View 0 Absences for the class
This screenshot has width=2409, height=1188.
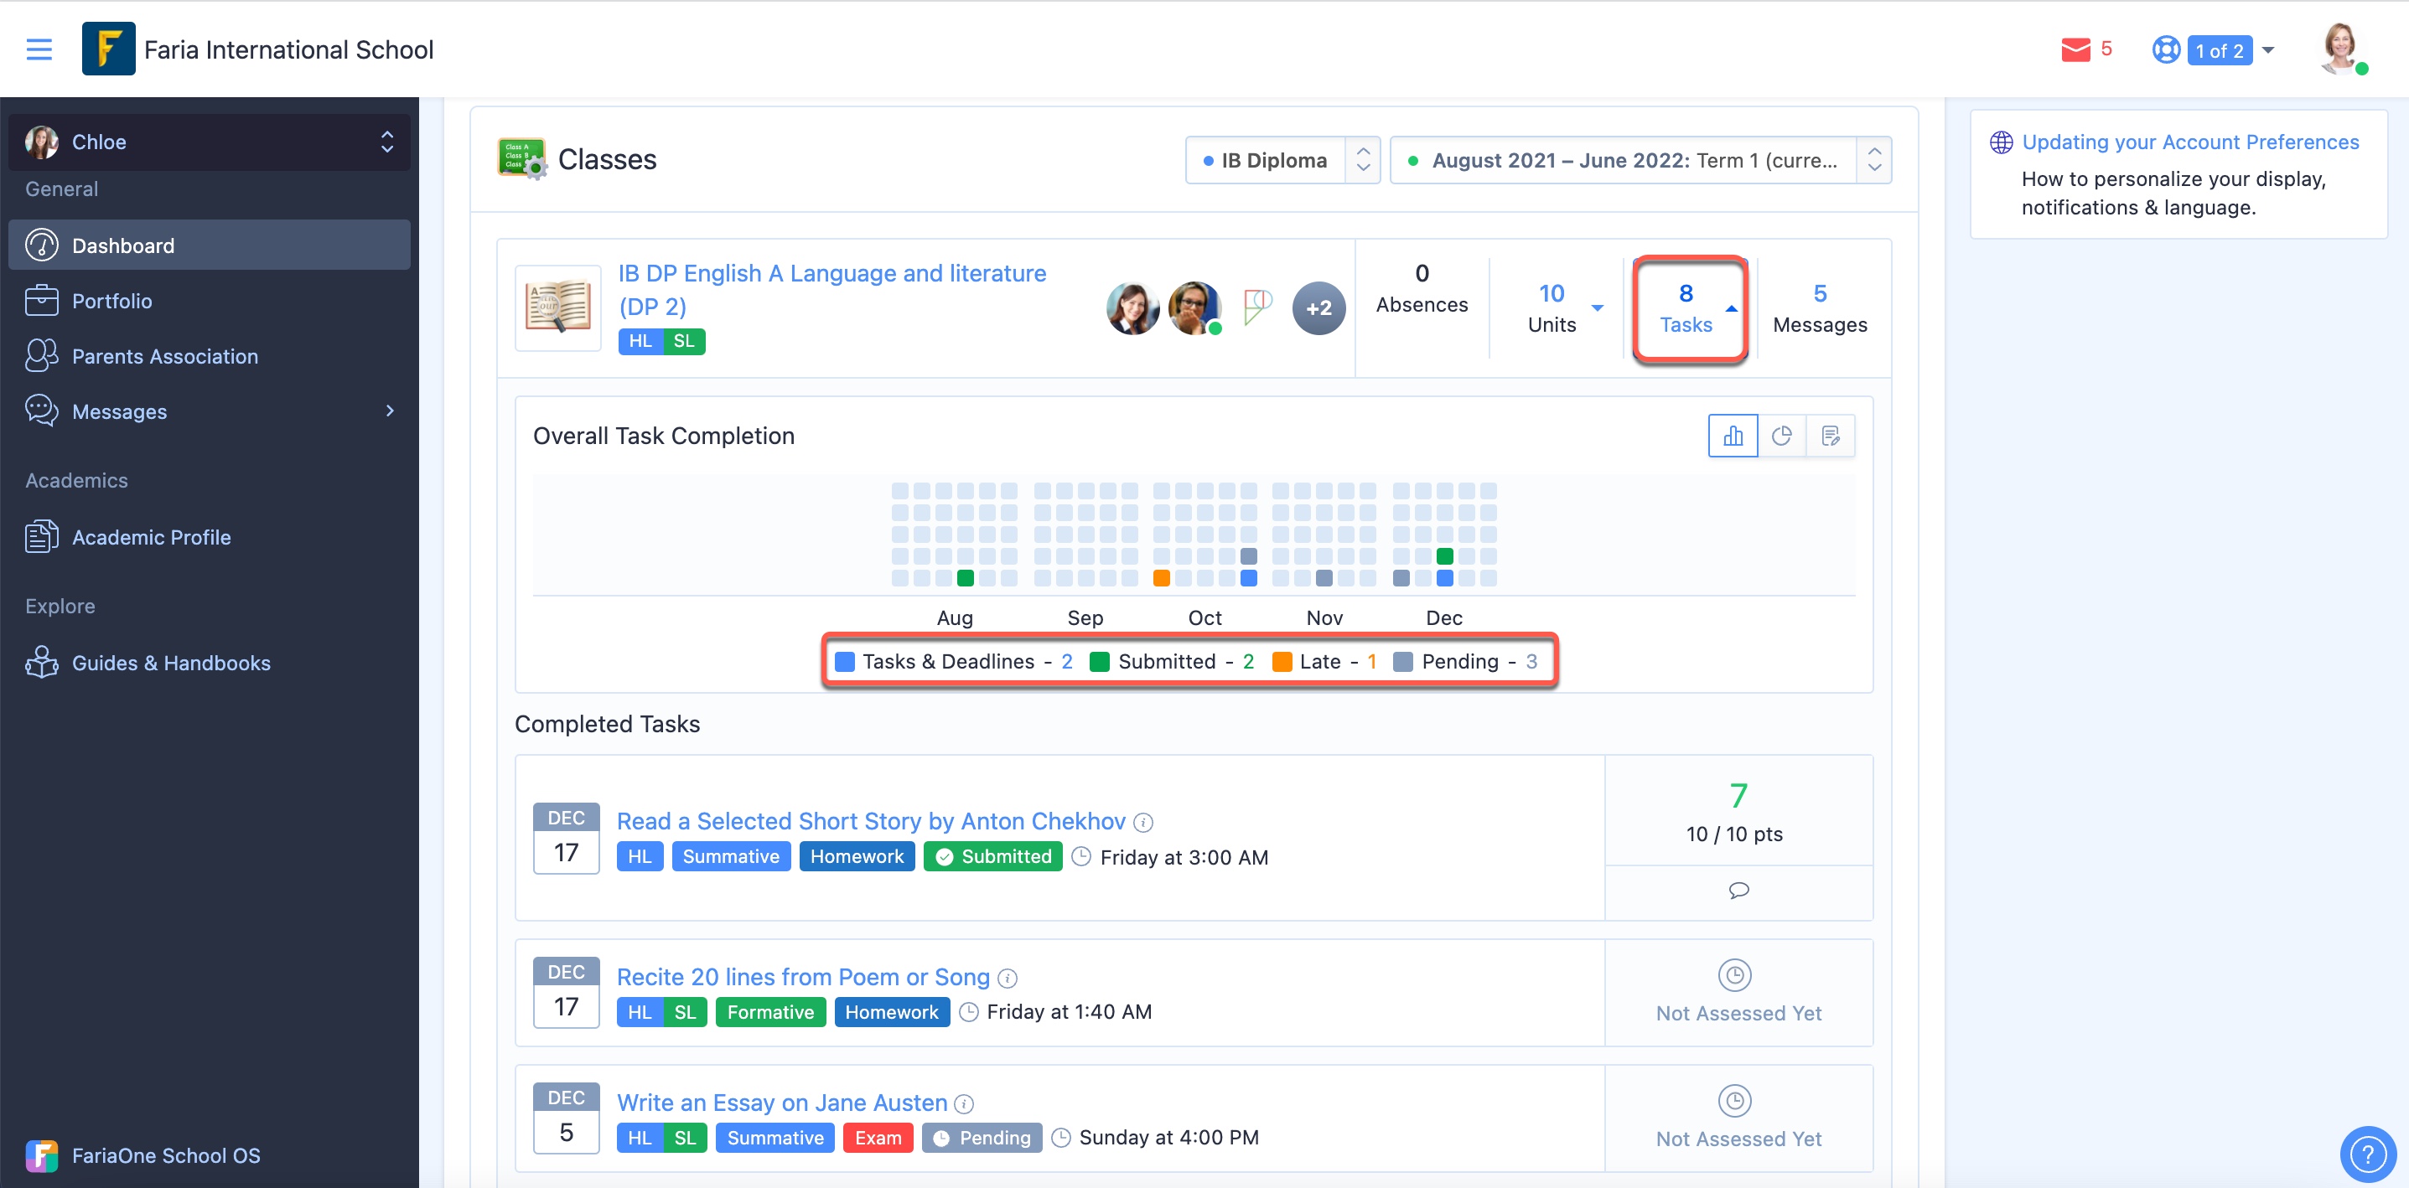click(x=1422, y=287)
